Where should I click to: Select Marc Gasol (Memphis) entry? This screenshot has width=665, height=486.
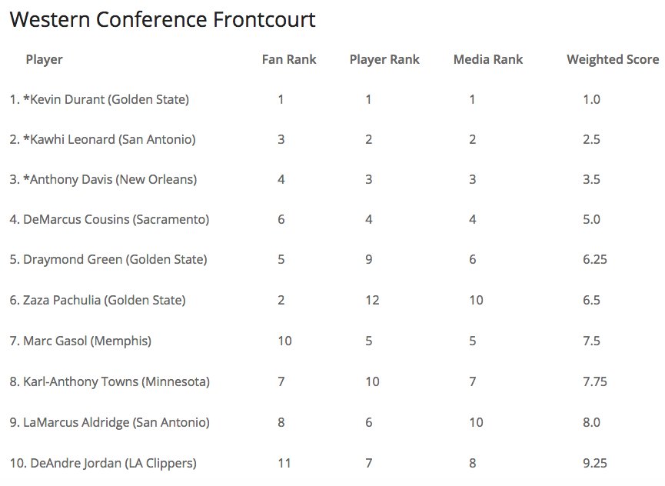(x=81, y=341)
